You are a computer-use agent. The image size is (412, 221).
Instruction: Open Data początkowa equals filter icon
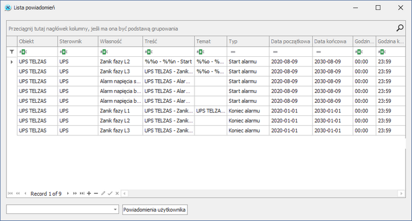point(276,52)
